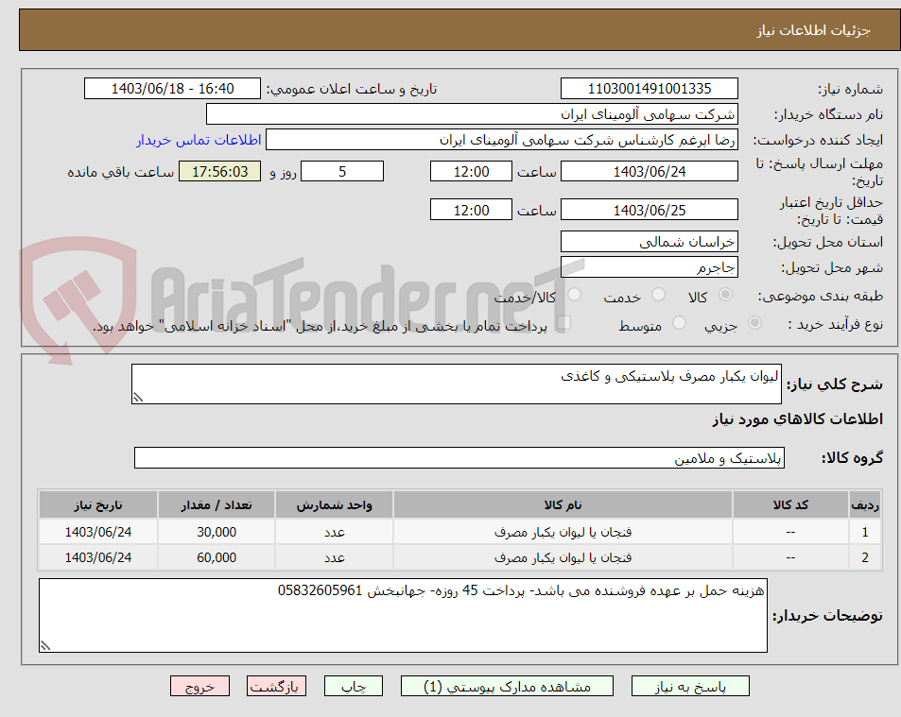Click goods group field پلاستیک و ملامین
The height and width of the screenshot is (717, 901).
459,457
